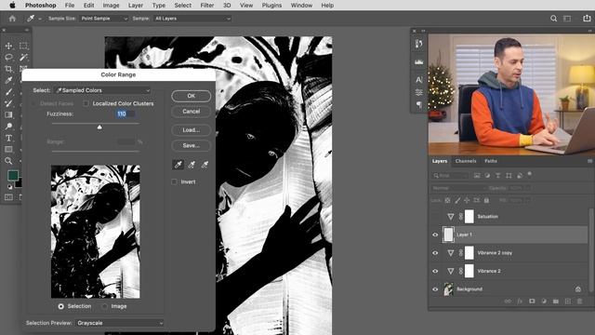Choose the Image radio button

point(105,306)
